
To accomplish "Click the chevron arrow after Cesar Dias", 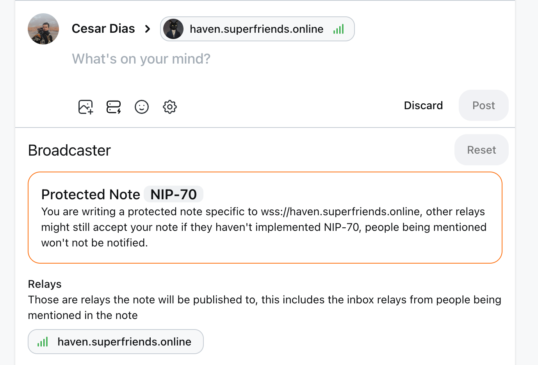I will [x=148, y=29].
